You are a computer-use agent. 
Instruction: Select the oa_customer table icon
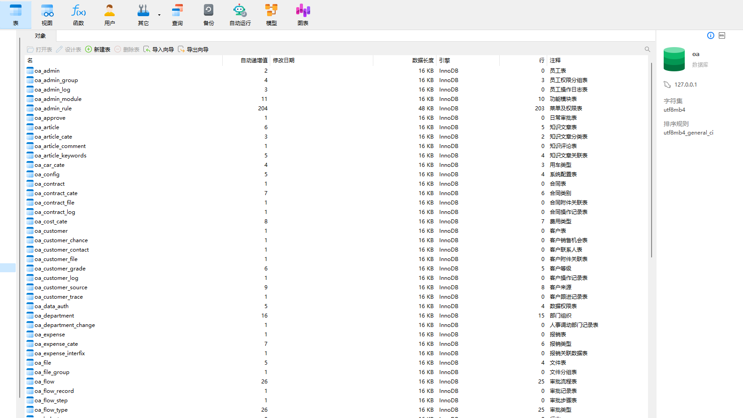30,231
